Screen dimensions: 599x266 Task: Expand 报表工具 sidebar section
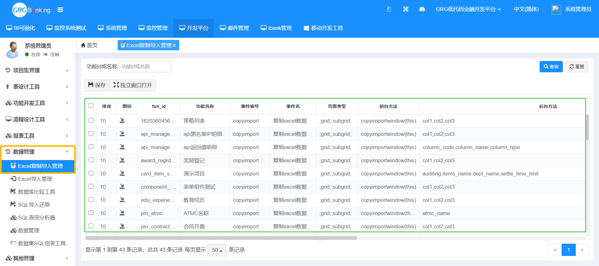pos(38,136)
